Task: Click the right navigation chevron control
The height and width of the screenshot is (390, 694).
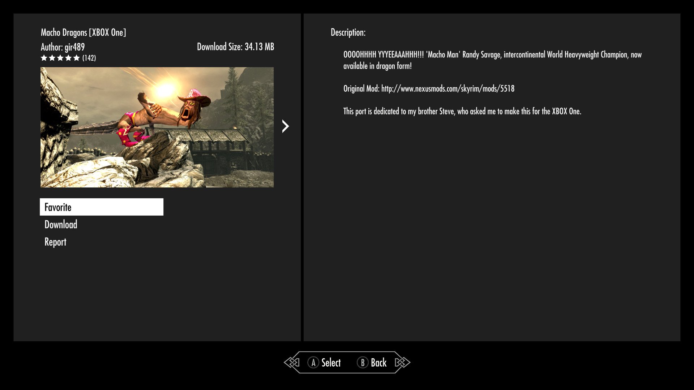Action: (285, 126)
